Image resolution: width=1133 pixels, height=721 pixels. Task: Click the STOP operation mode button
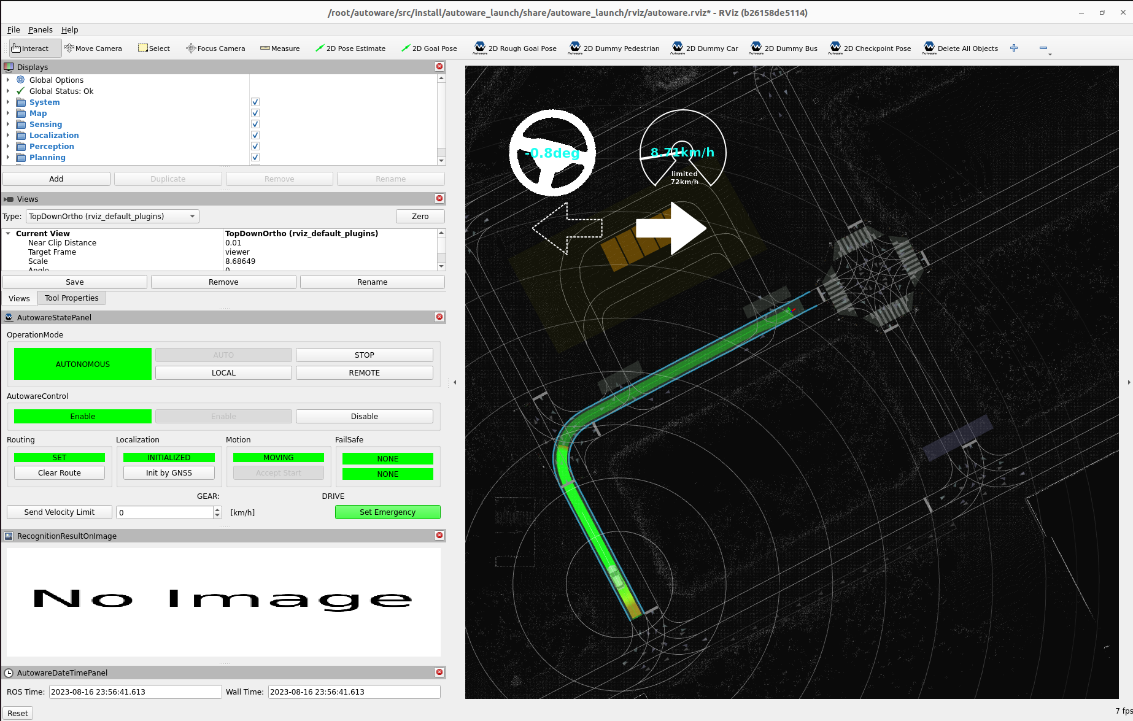tap(365, 355)
